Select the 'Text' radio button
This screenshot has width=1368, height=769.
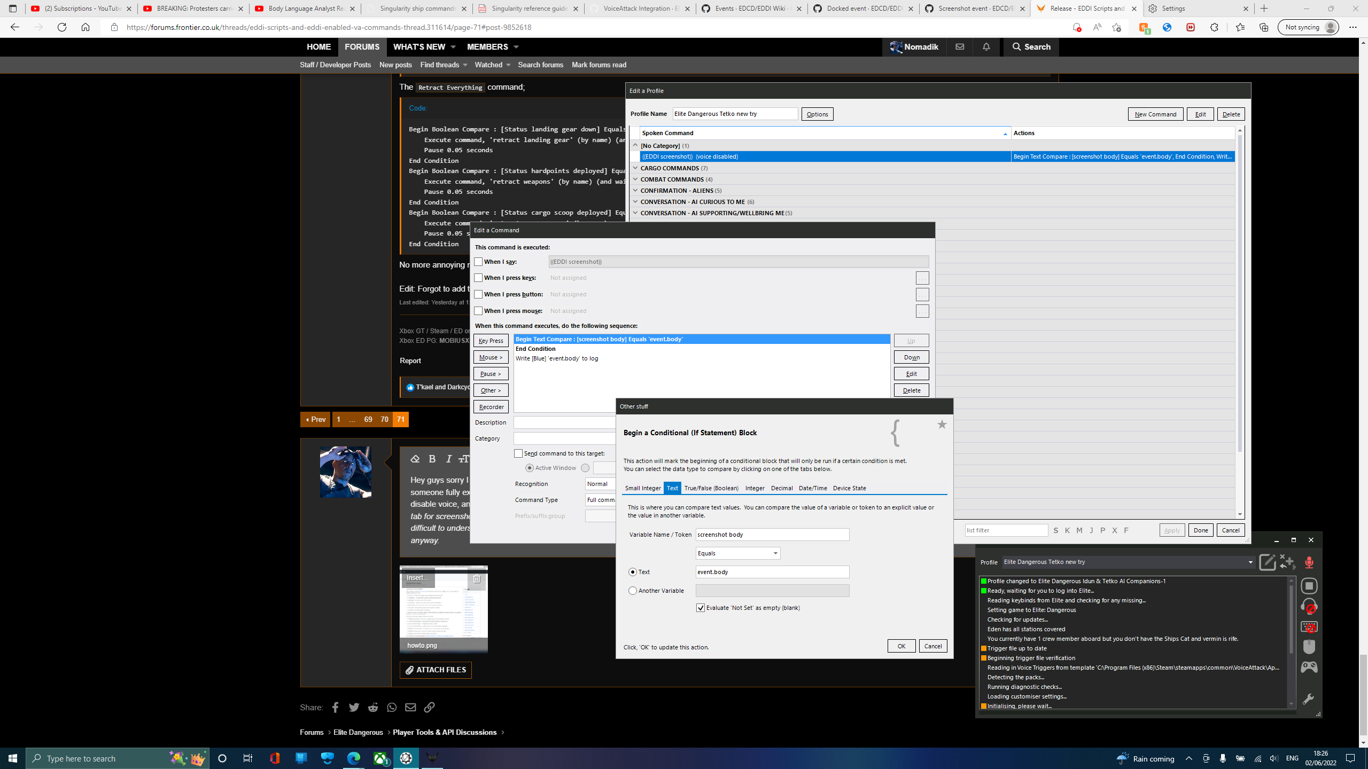pos(633,572)
